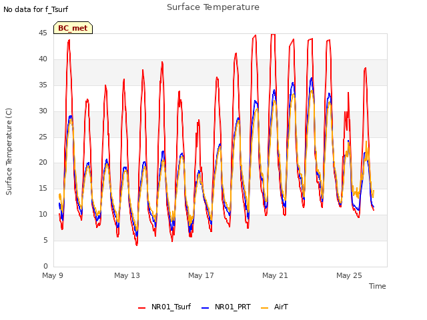Click the May 21 x-axis label
This screenshot has height=320, width=427.
pyautogui.click(x=275, y=275)
